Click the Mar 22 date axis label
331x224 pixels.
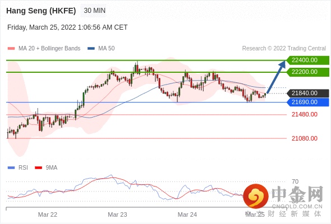click(48, 214)
